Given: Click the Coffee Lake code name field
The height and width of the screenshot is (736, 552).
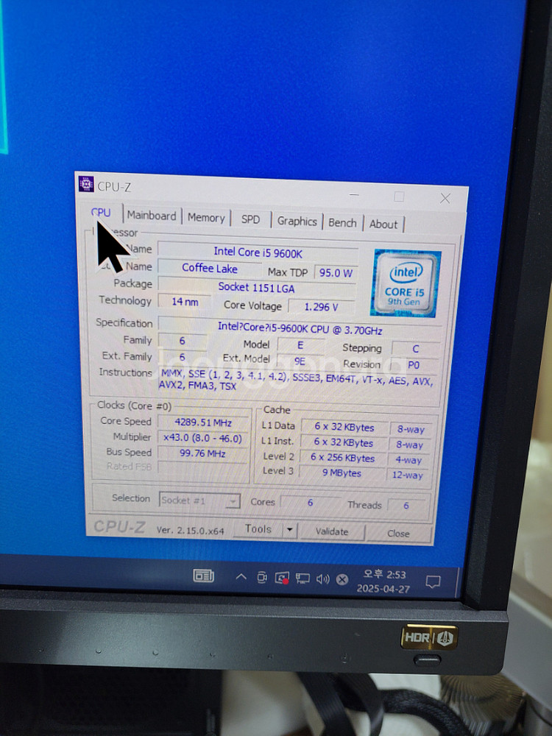Looking at the screenshot, I should (209, 269).
